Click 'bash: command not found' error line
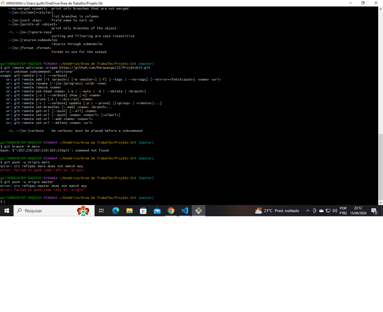This screenshot has height=312, width=383. (54, 150)
